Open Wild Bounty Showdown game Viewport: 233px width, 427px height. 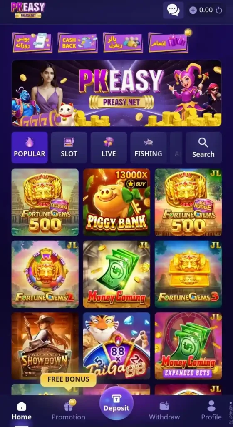(45, 346)
